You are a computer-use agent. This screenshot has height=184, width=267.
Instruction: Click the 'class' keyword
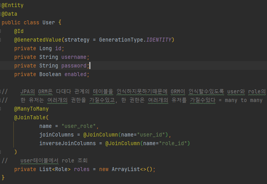point(31,22)
